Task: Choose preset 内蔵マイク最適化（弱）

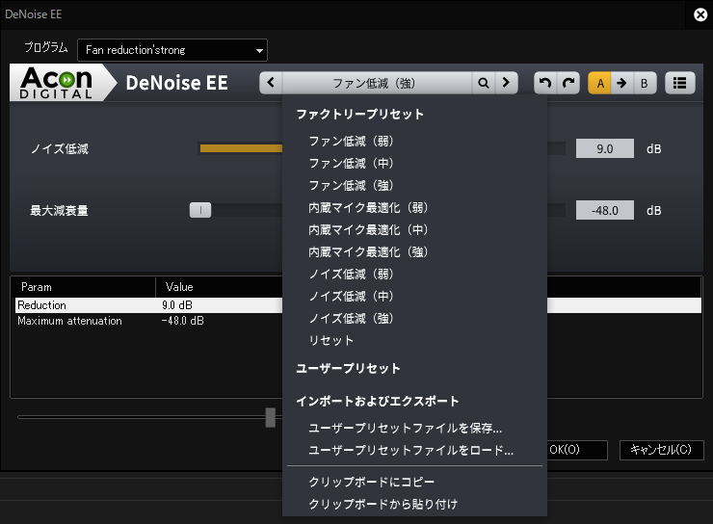Action: (368, 208)
